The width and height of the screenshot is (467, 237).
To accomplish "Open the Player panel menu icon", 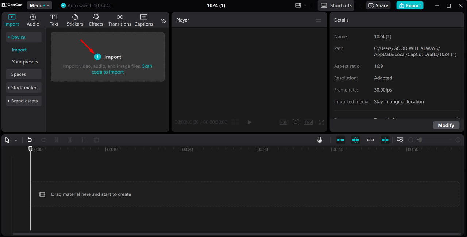I will [x=319, y=20].
